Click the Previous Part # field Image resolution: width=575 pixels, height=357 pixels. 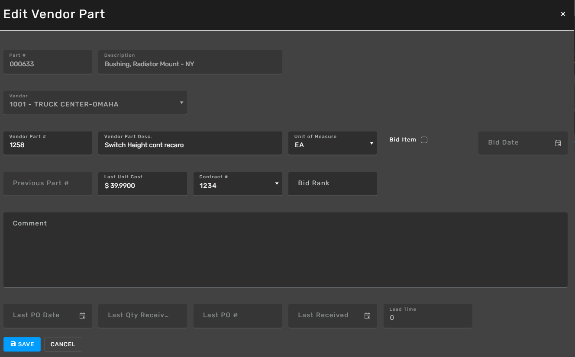coord(48,183)
